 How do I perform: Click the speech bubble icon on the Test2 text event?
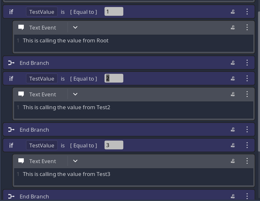21,94
